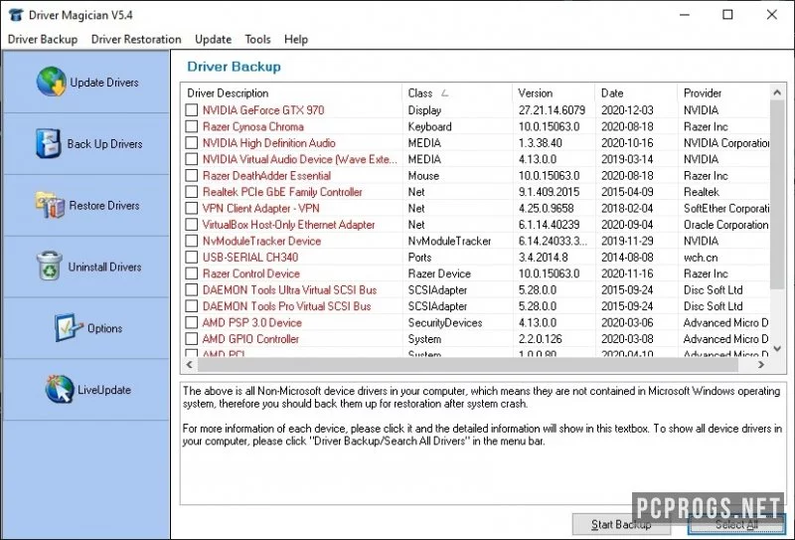Check the NvModuleTracker Device checkbox
The width and height of the screenshot is (795, 540).
click(x=191, y=241)
